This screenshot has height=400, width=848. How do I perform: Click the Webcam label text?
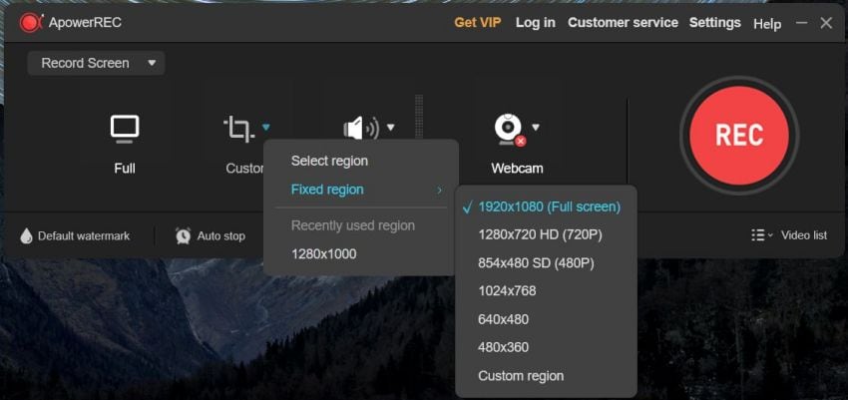(x=517, y=169)
